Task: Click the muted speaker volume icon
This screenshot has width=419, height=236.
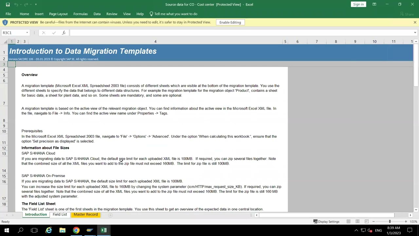Action: point(370,230)
